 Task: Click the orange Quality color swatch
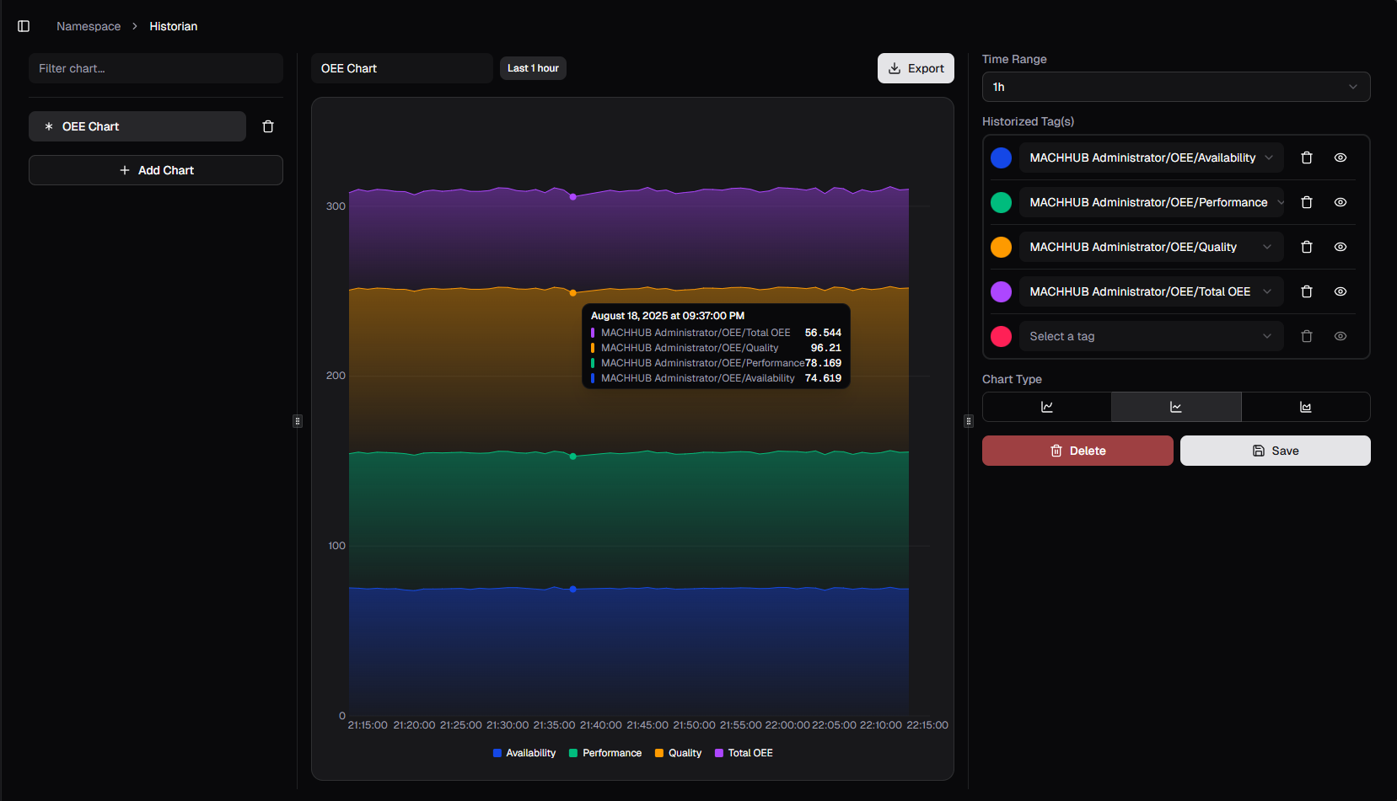[x=1001, y=247]
